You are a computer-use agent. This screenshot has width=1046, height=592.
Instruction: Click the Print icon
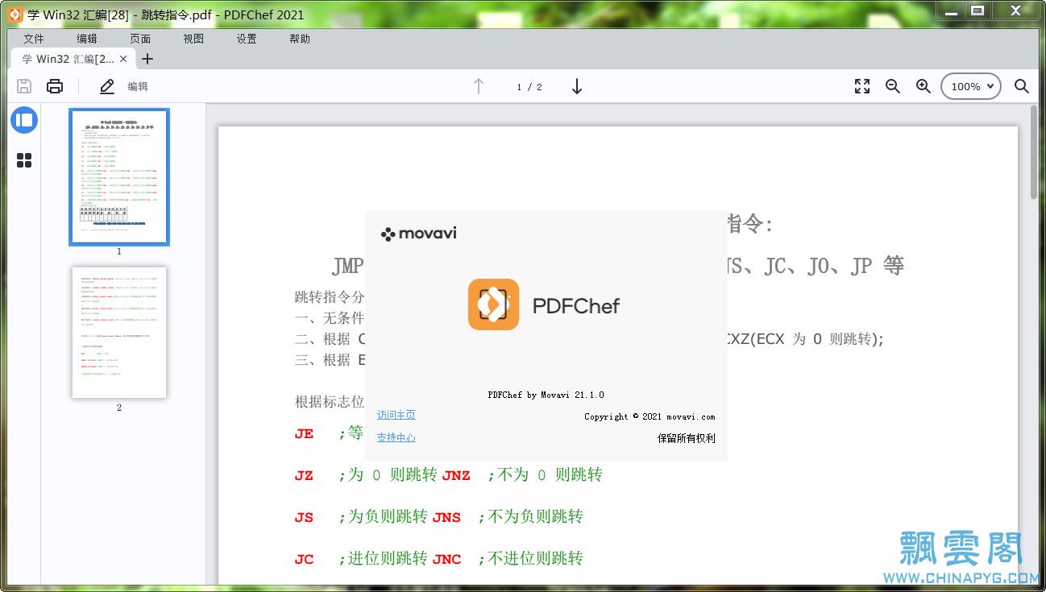pyautogui.click(x=55, y=86)
